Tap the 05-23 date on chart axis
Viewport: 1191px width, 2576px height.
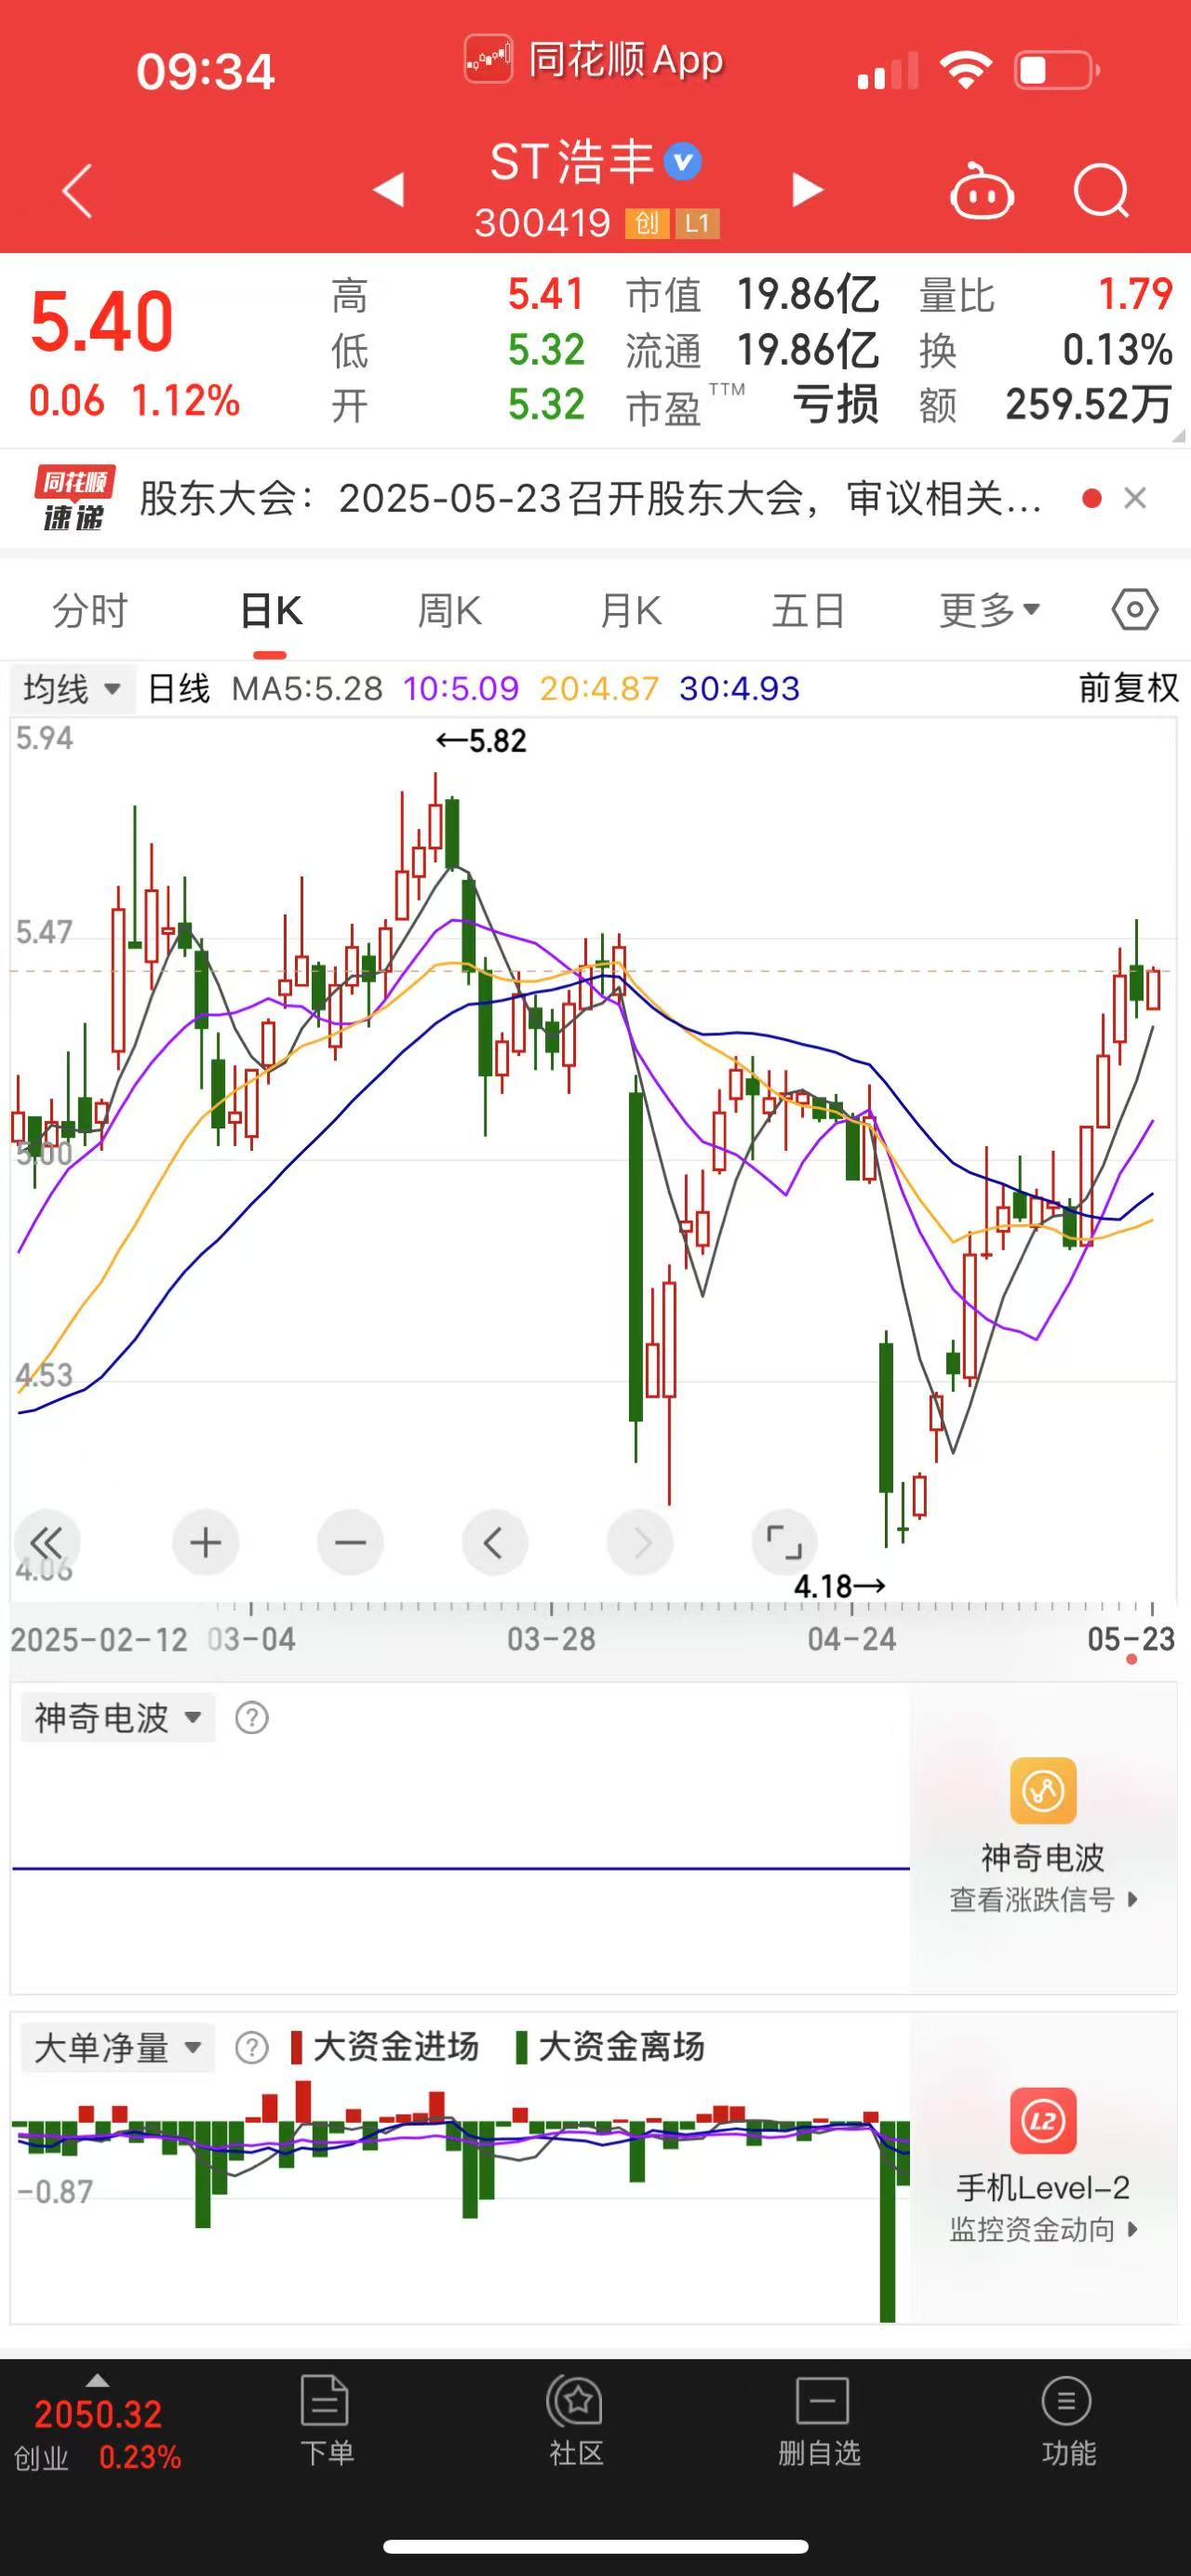point(1131,1639)
